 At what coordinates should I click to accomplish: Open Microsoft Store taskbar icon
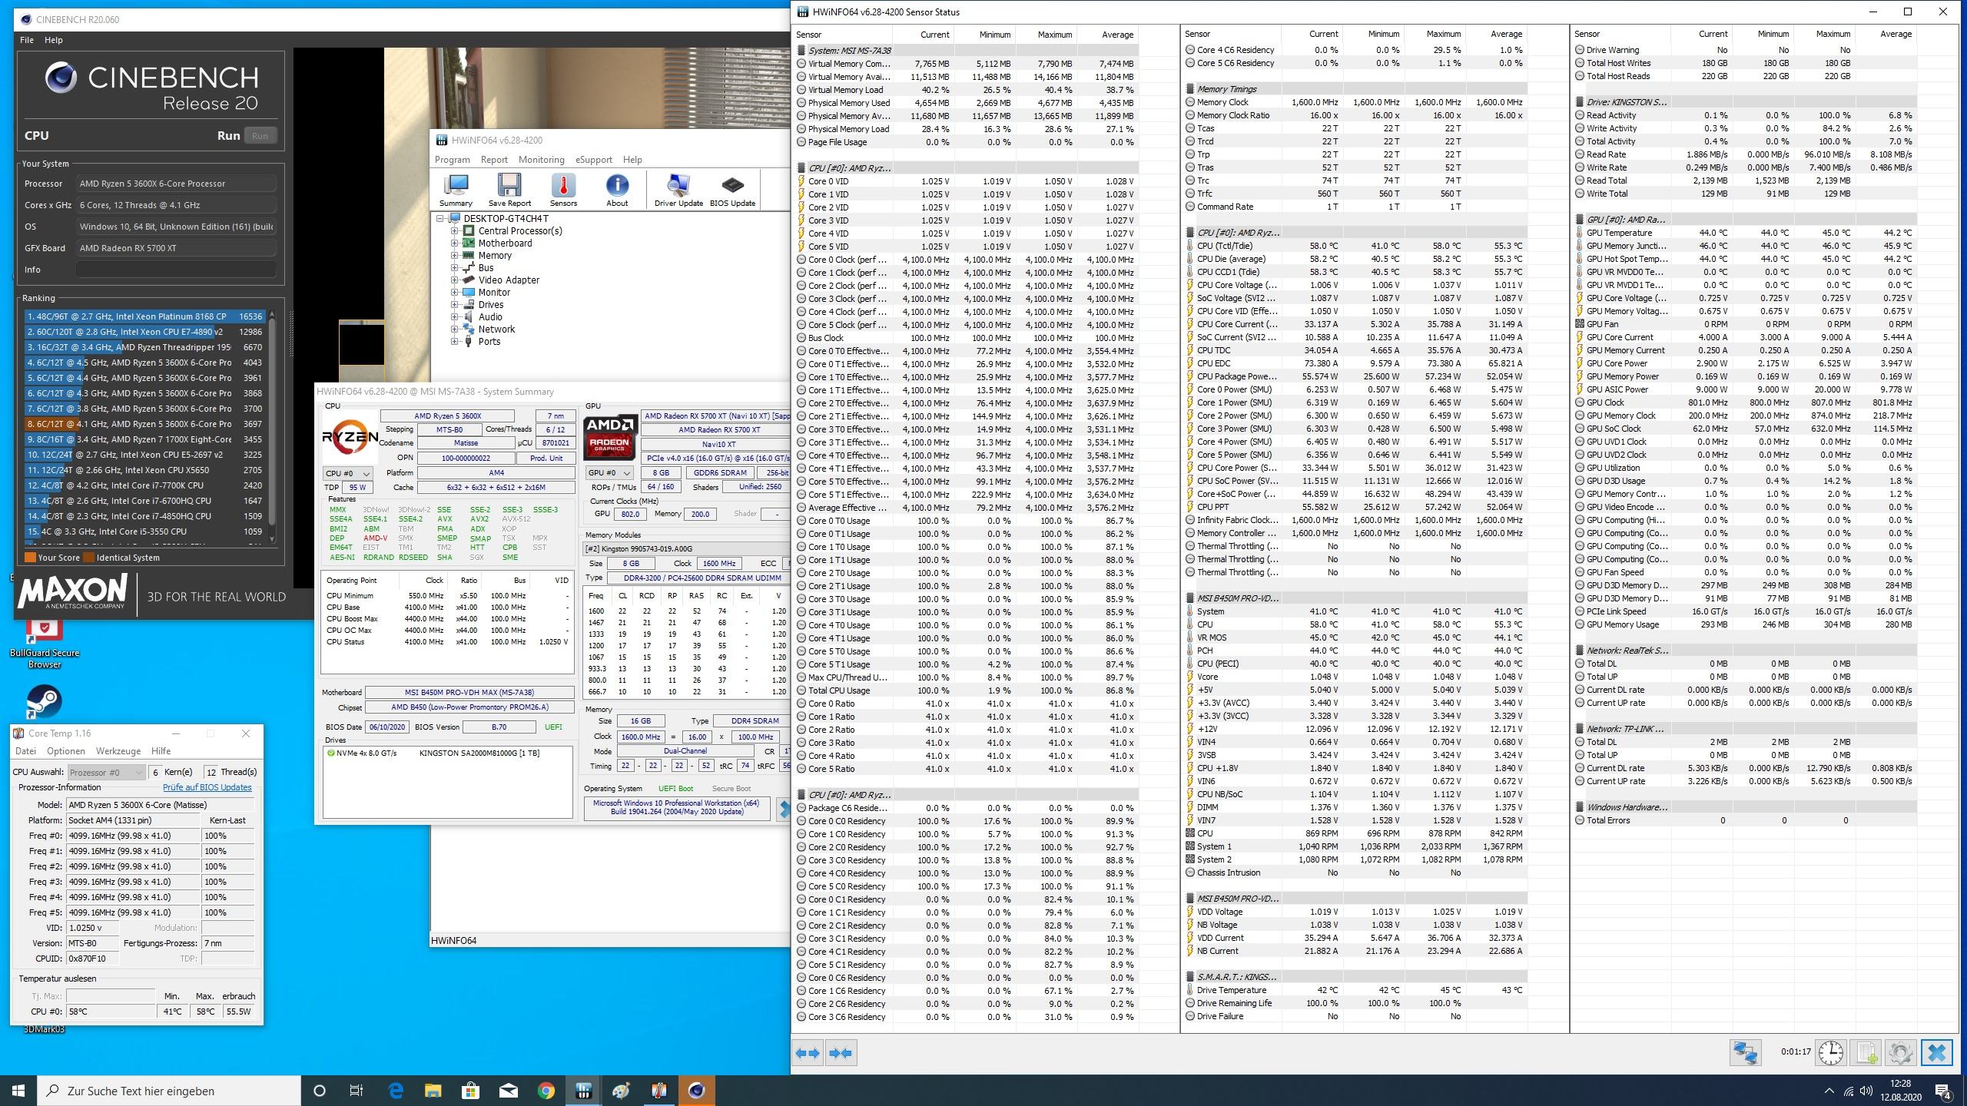point(471,1091)
